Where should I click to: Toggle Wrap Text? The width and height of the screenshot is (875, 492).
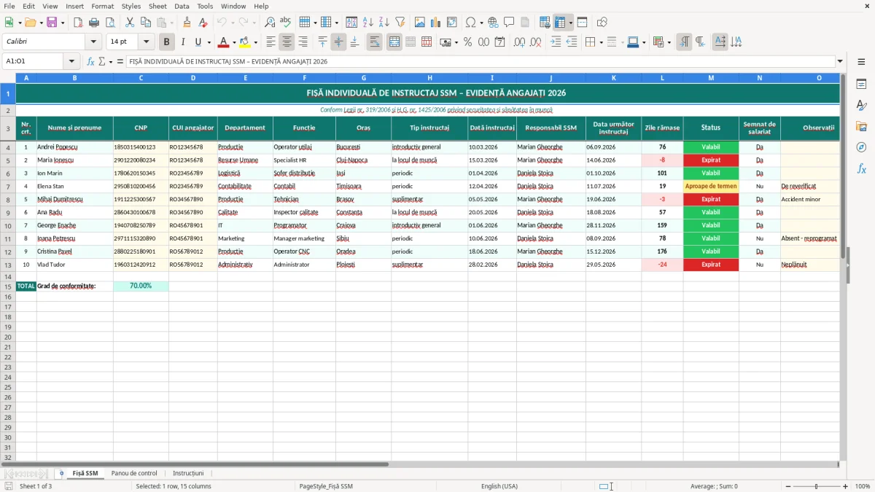(375, 42)
